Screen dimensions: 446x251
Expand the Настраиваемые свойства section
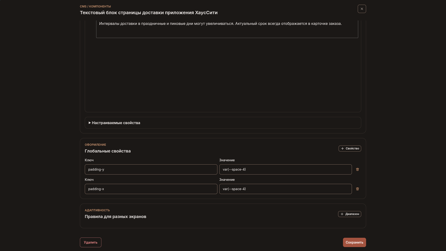(x=223, y=123)
